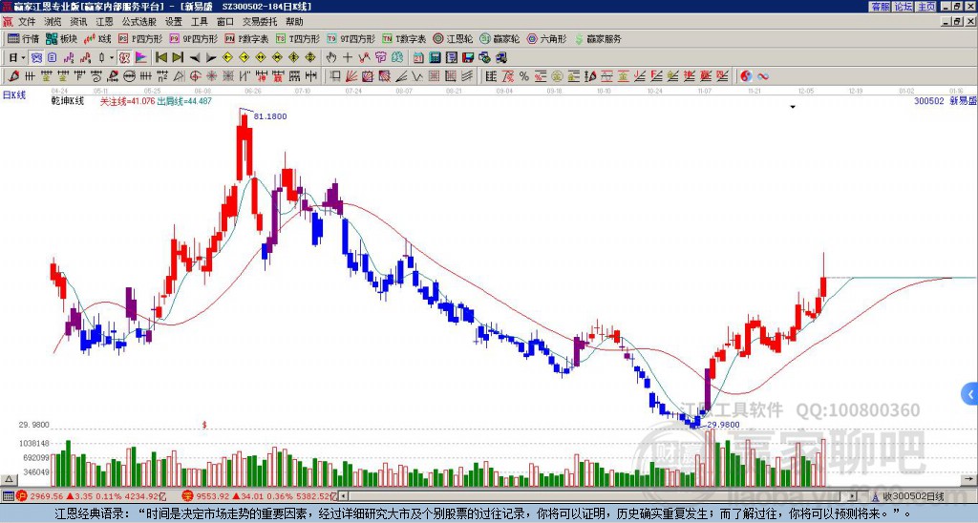Open the 江恩轮 tool
This screenshot has height=523, width=978.
pos(453,38)
